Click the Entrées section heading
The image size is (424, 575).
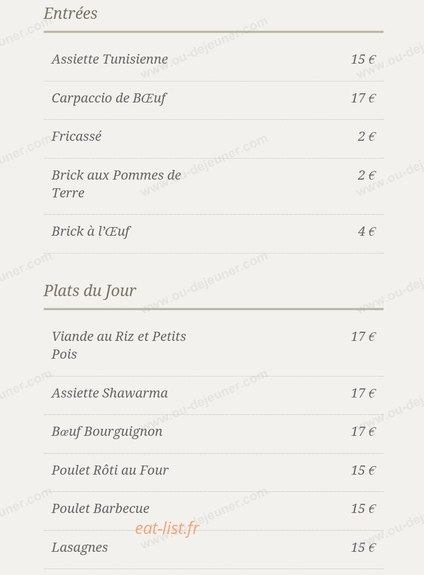(x=71, y=13)
